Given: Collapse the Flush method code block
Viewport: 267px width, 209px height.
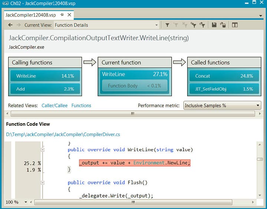Looking at the screenshot, I should [43, 182].
